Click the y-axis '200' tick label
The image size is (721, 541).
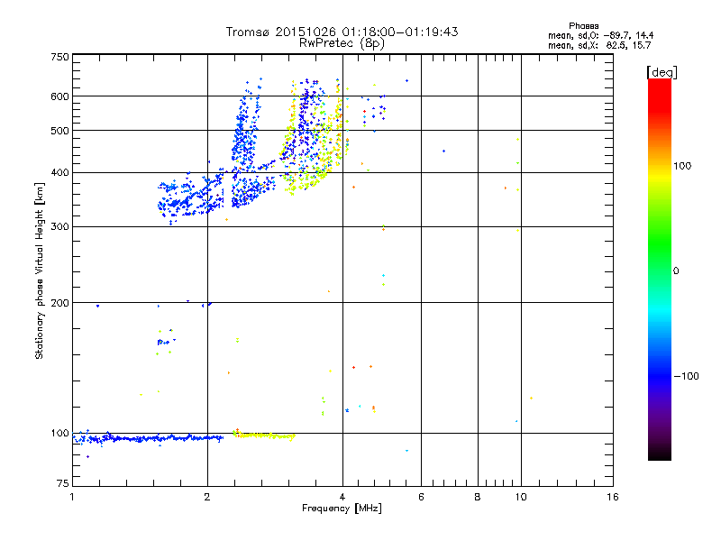tap(59, 303)
